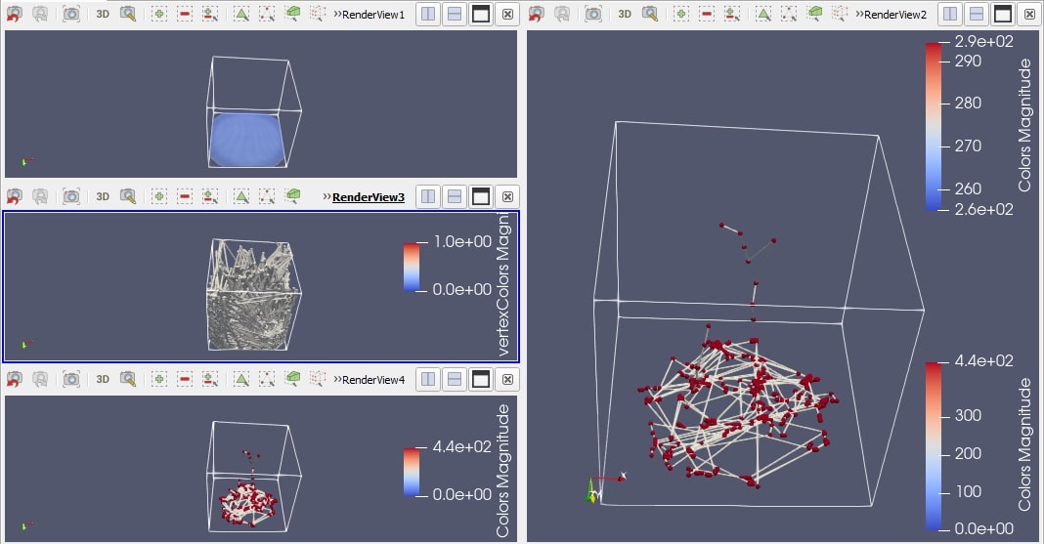Split RenderView3 vertically
Viewport: 1044px width, 544px height.
pyautogui.click(x=455, y=196)
